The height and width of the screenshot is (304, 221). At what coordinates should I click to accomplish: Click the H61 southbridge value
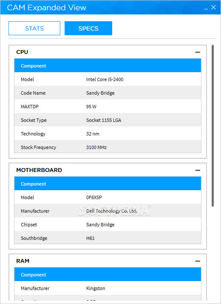point(91,238)
